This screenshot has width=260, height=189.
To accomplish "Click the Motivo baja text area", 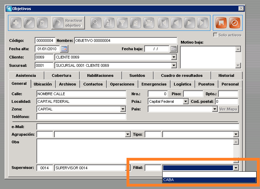I will click(x=208, y=57).
